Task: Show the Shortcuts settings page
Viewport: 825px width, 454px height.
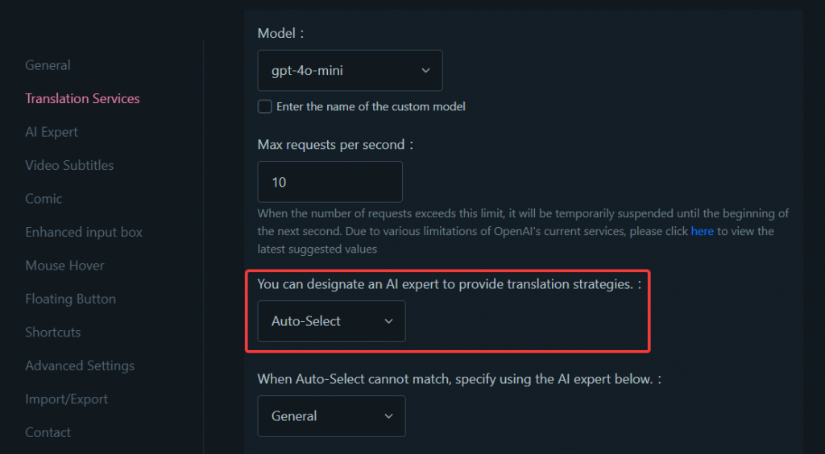Action: (x=52, y=332)
